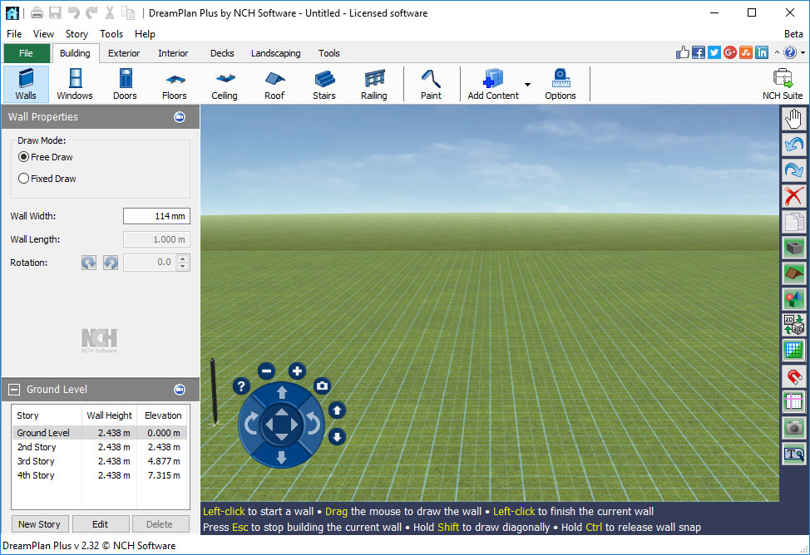The height and width of the screenshot is (555, 810).
Task: Click the side toolbar camera snapshot icon
Action: coord(794,428)
